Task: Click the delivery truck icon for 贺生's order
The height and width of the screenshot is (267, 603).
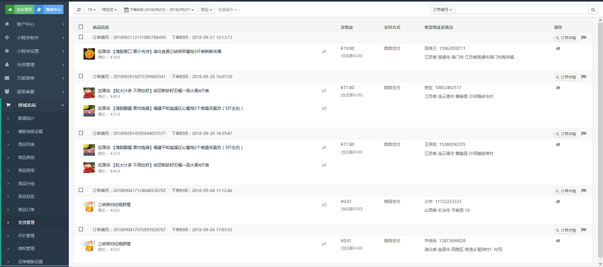Action: (557, 88)
